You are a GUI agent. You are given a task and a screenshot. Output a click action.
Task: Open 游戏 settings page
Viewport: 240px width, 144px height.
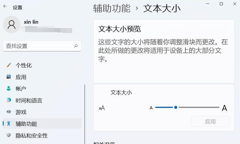(42, 112)
